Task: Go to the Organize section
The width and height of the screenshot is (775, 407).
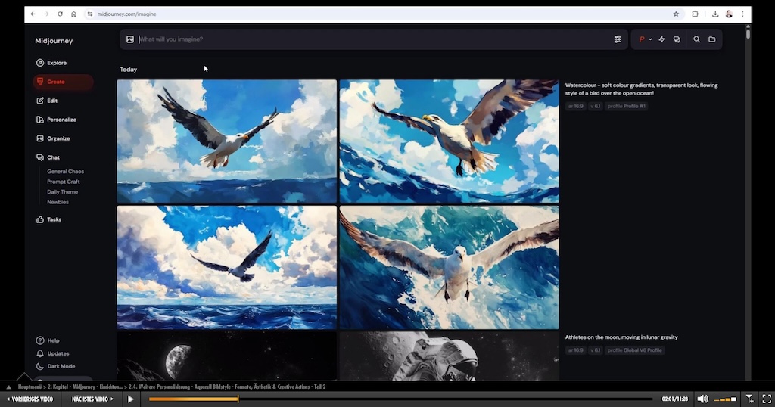Action: [x=58, y=138]
